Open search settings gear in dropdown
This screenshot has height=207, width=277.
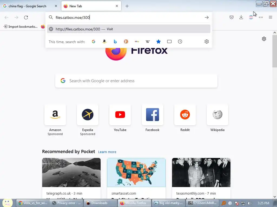click(x=206, y=42)
